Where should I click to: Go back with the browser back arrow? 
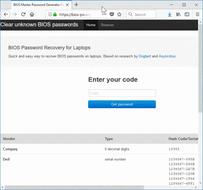coord(6,14)
